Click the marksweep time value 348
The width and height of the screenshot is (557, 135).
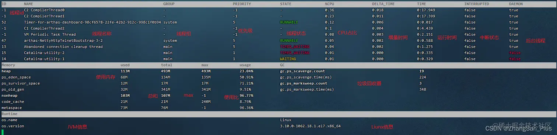coord(423,89)
